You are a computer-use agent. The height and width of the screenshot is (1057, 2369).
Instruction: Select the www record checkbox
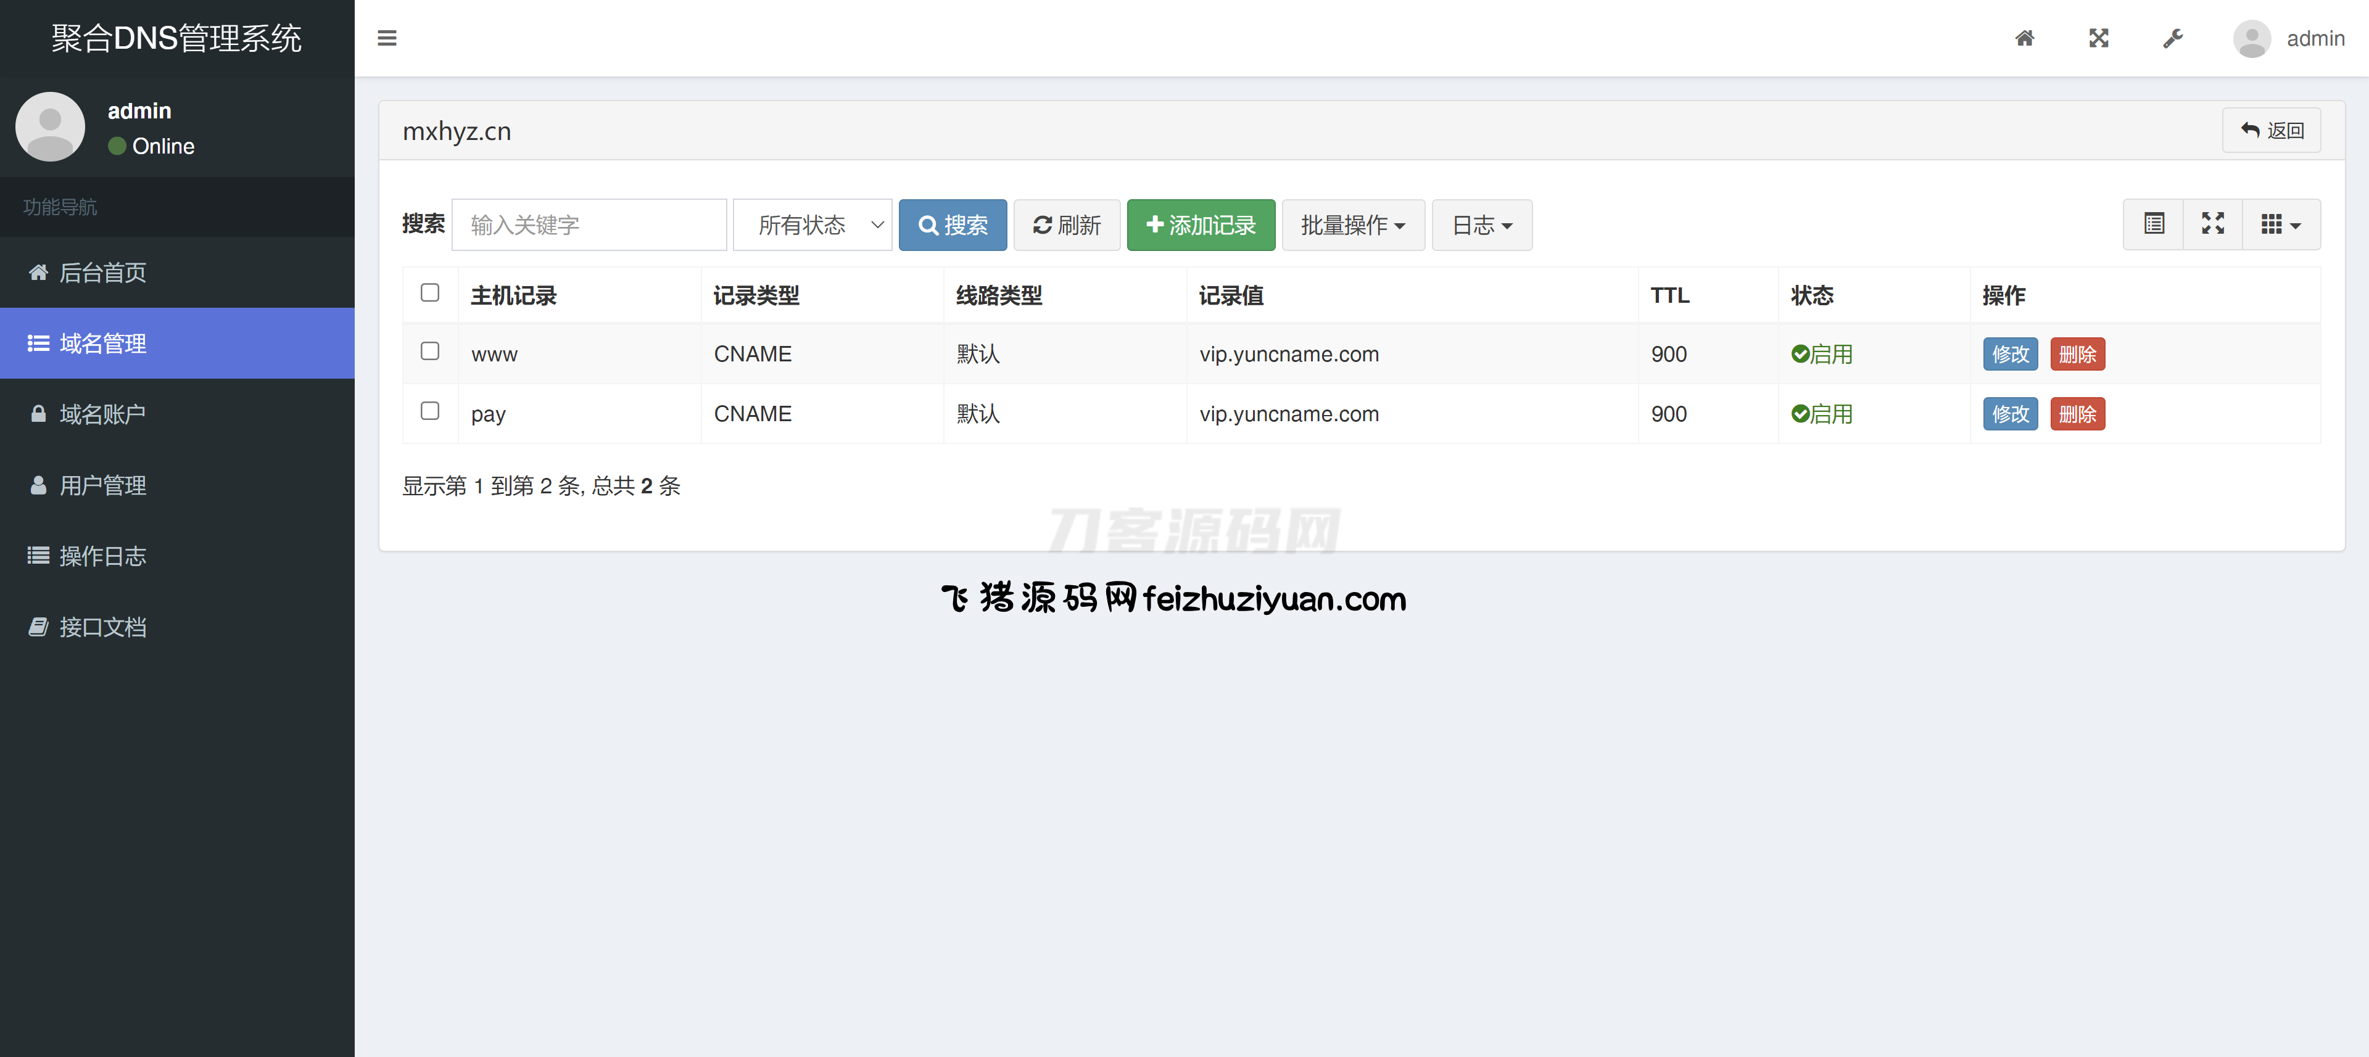pyautogui.click(x=429, y=351)
